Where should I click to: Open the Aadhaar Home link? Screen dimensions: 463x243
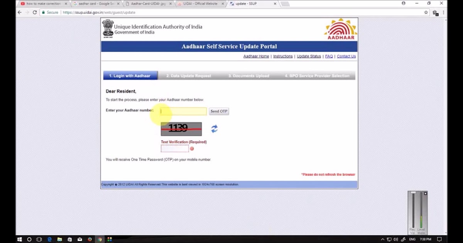pyautogui.click(x=256, y=56)
